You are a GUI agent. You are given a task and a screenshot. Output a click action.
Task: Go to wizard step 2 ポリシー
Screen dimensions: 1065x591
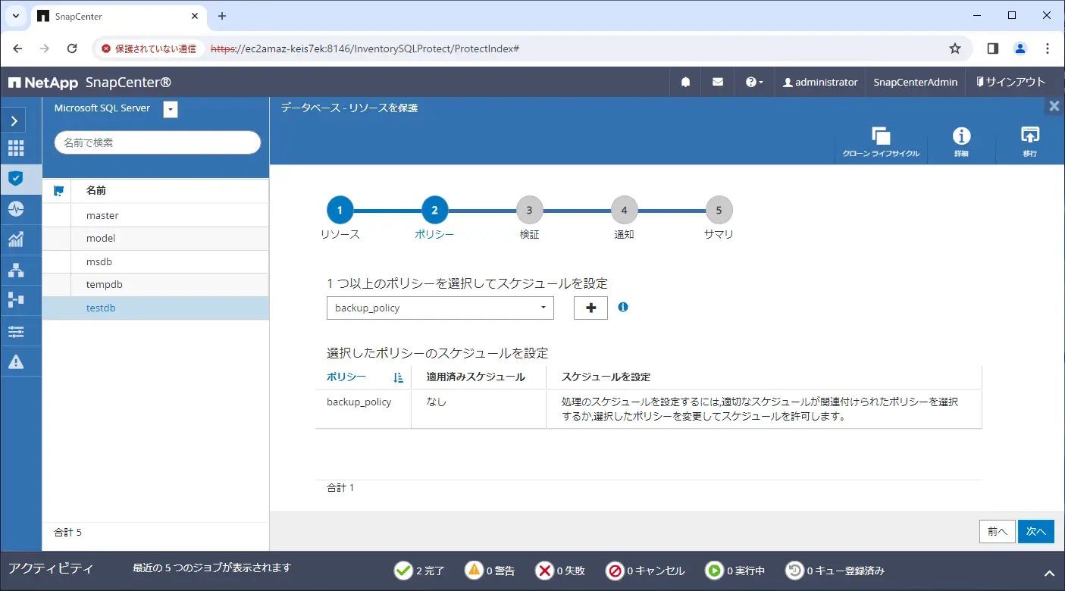(x=434, y=211)
